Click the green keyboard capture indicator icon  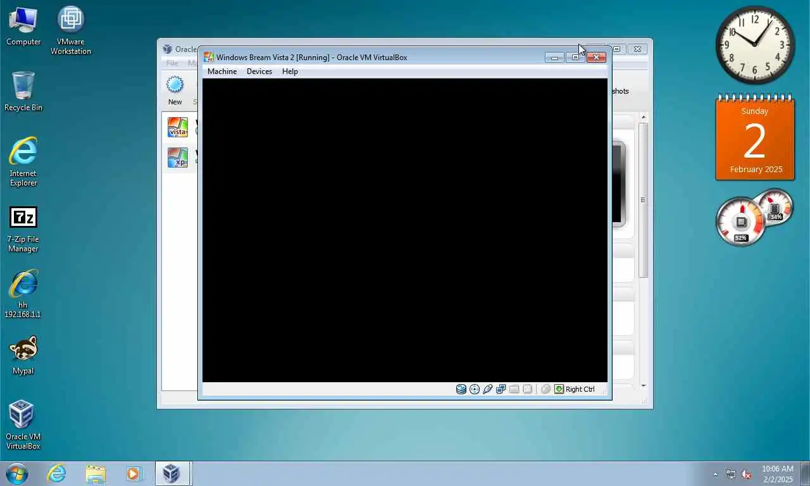pyautogui.click(x=559, y=389)
